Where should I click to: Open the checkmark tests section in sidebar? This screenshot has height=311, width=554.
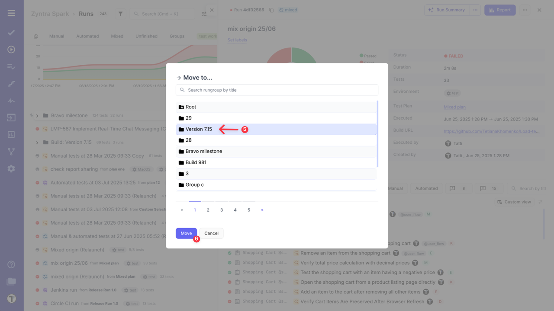click(x=11, y=32)
